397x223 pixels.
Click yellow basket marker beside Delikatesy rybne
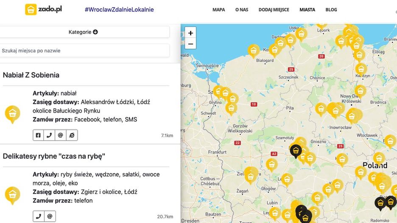click(x=12, y=195)
